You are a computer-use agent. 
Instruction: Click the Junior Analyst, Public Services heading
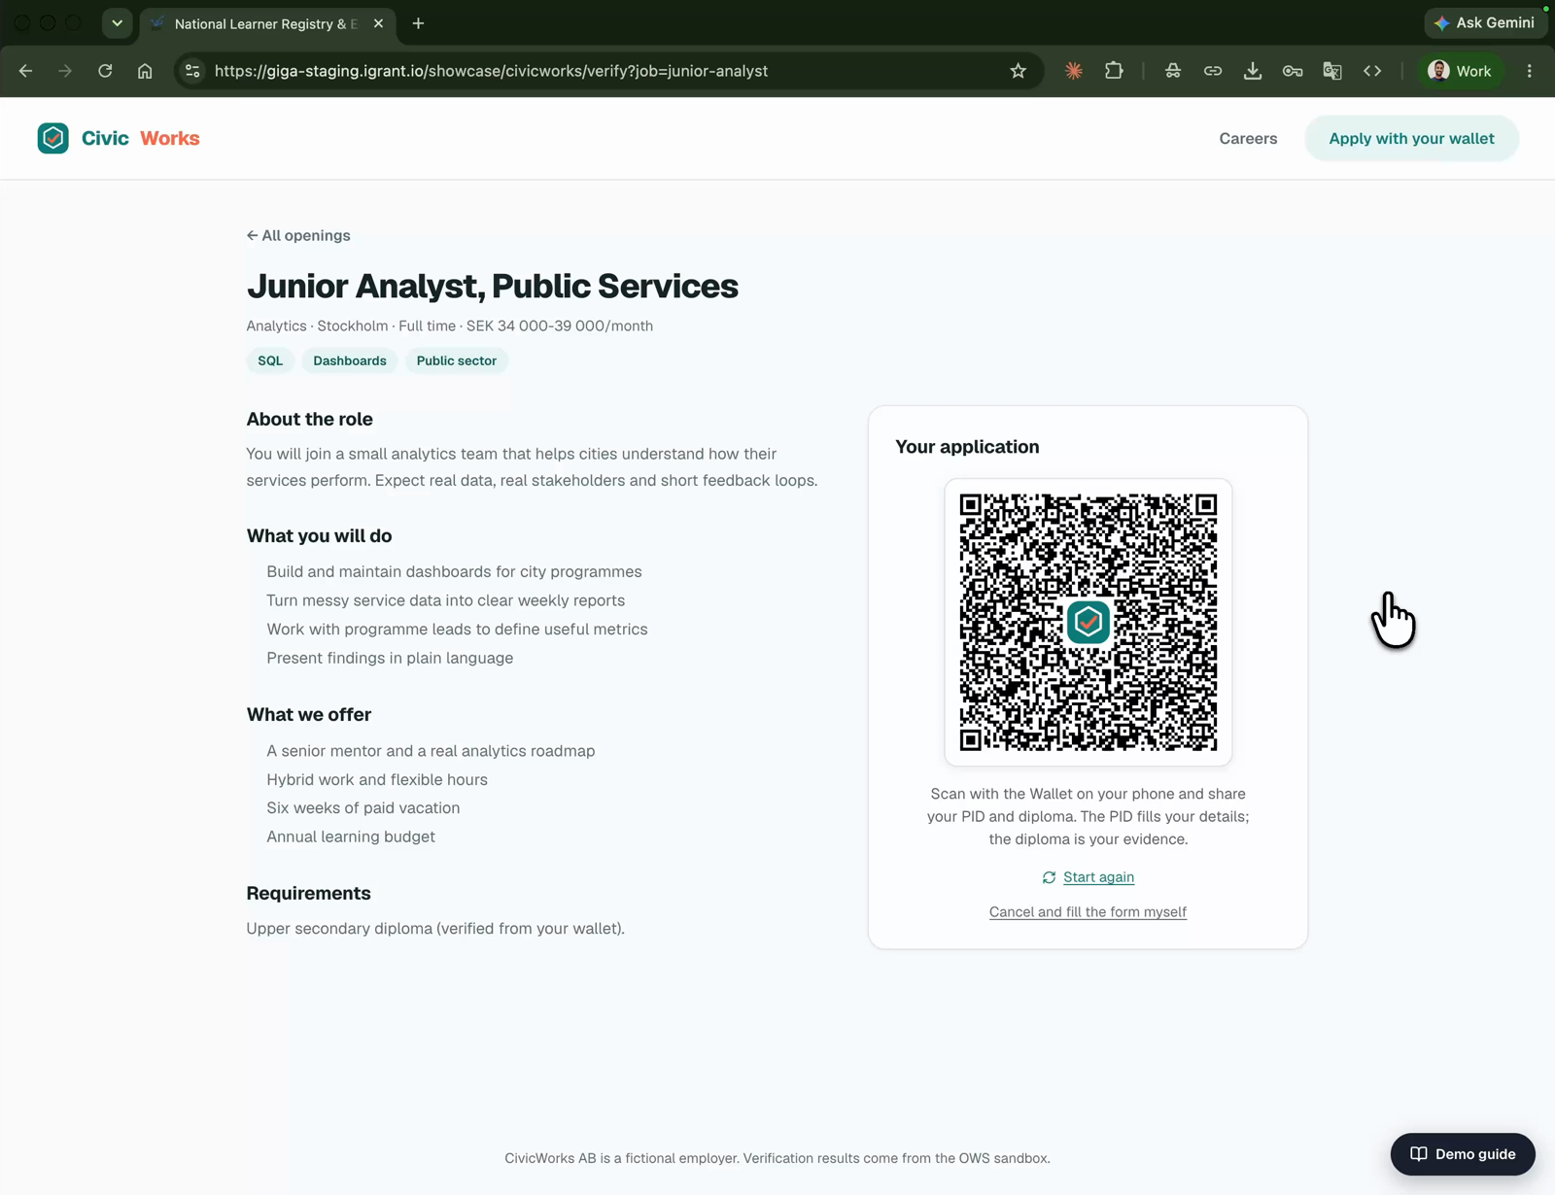pyautogui.click(x=493, y=287)
